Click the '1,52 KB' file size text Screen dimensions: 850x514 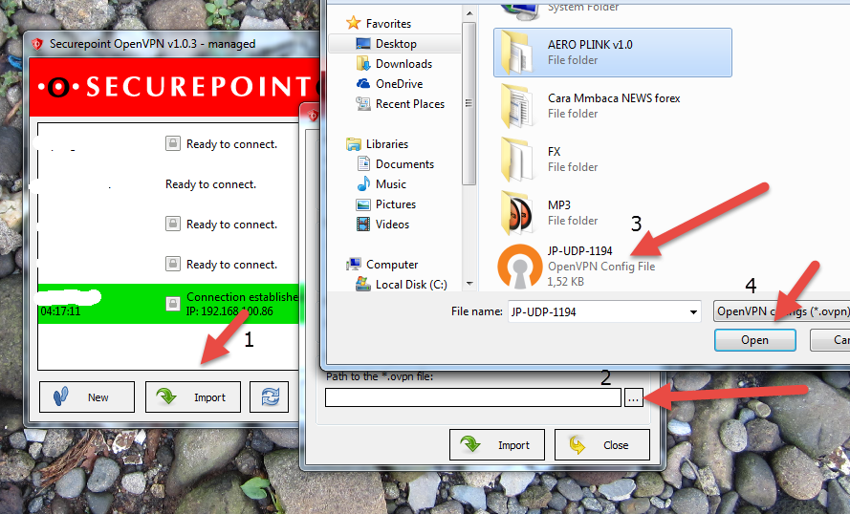coord(565,282)
